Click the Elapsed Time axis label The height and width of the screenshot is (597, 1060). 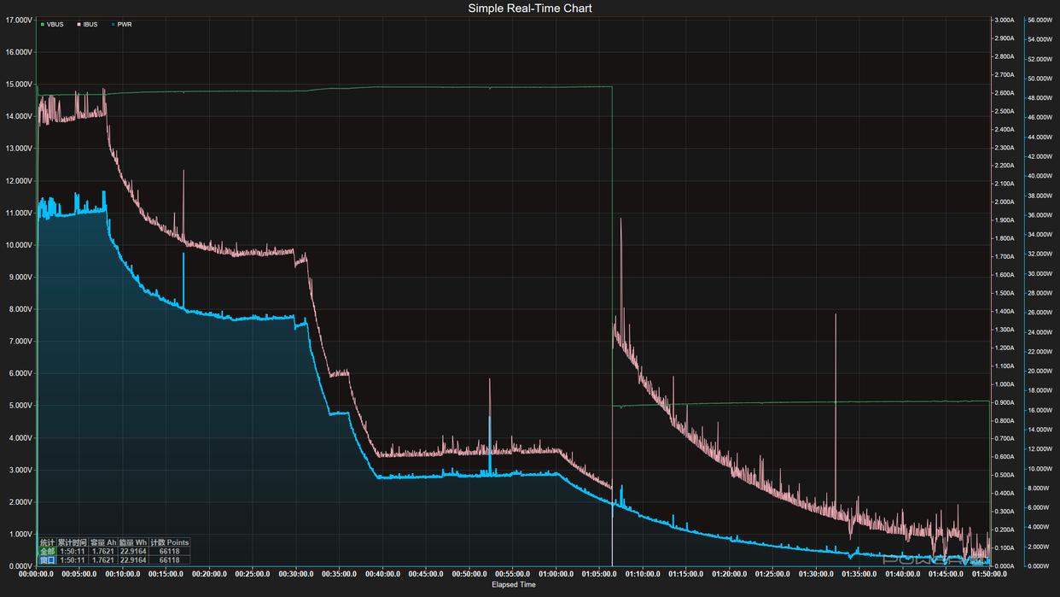pyautogui.click(x=514, y=585)
